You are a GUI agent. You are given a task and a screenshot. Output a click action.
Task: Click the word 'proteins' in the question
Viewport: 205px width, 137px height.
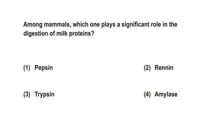tap(80, 33)
